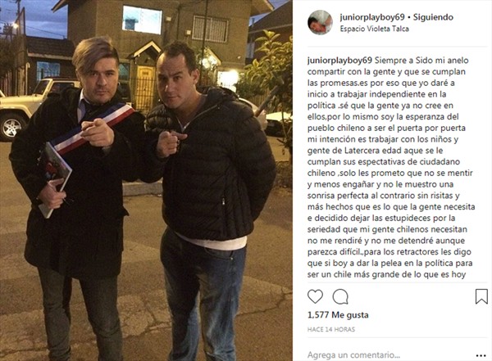This screenshot has width=492, height=361.
Task: Click the caption's last line about Chile
Action: pyautogui.click(x=386, y=274)
